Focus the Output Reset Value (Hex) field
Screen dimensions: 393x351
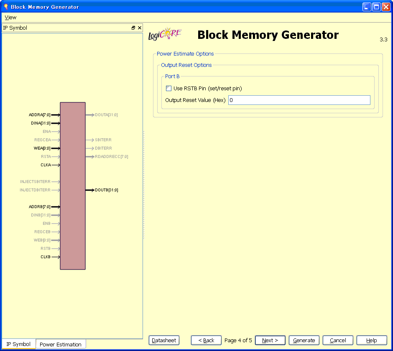(x=299, y=100)
